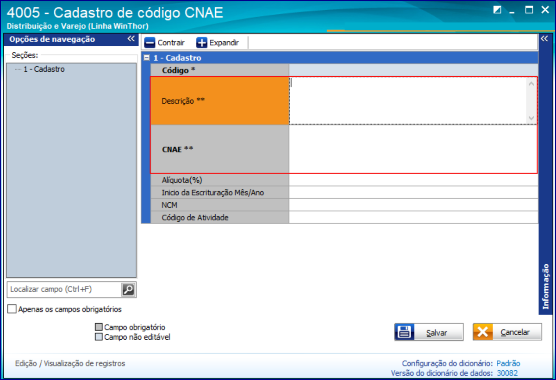Close the 4005 Cadastro de código CNAE window
This screenshot has height=380, width=556.
point(544,10)
